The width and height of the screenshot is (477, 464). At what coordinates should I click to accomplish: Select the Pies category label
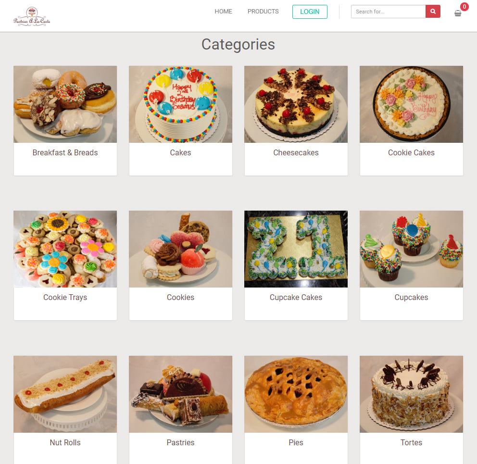coord(296,443)
